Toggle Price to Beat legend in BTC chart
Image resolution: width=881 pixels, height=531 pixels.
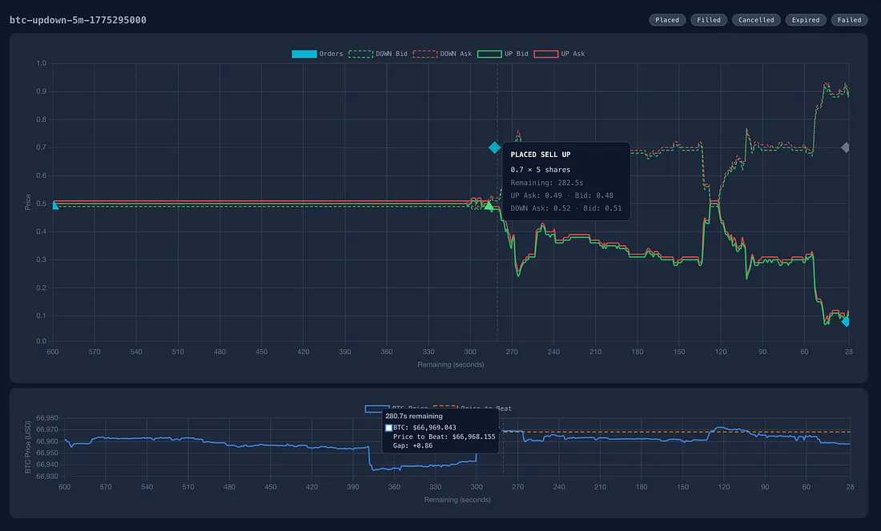tap(473, 408)
